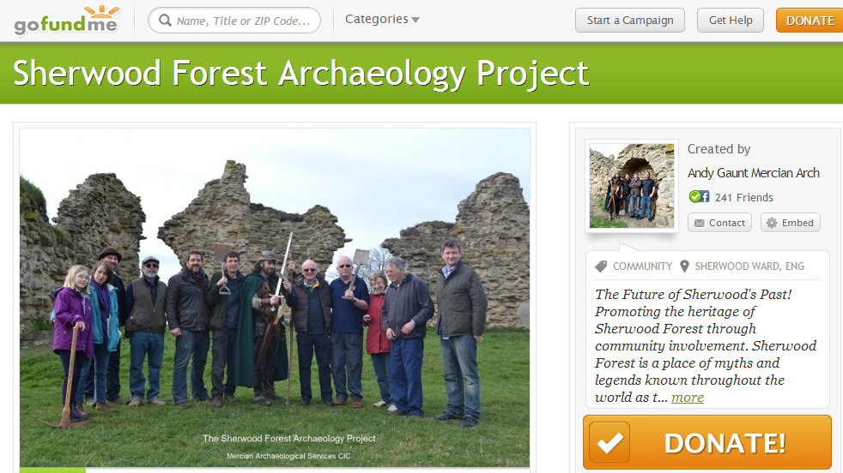Screen dimensions: 843x473
Task: Focus the Name, Title or ZIP search field
Action: click(234, 21)
